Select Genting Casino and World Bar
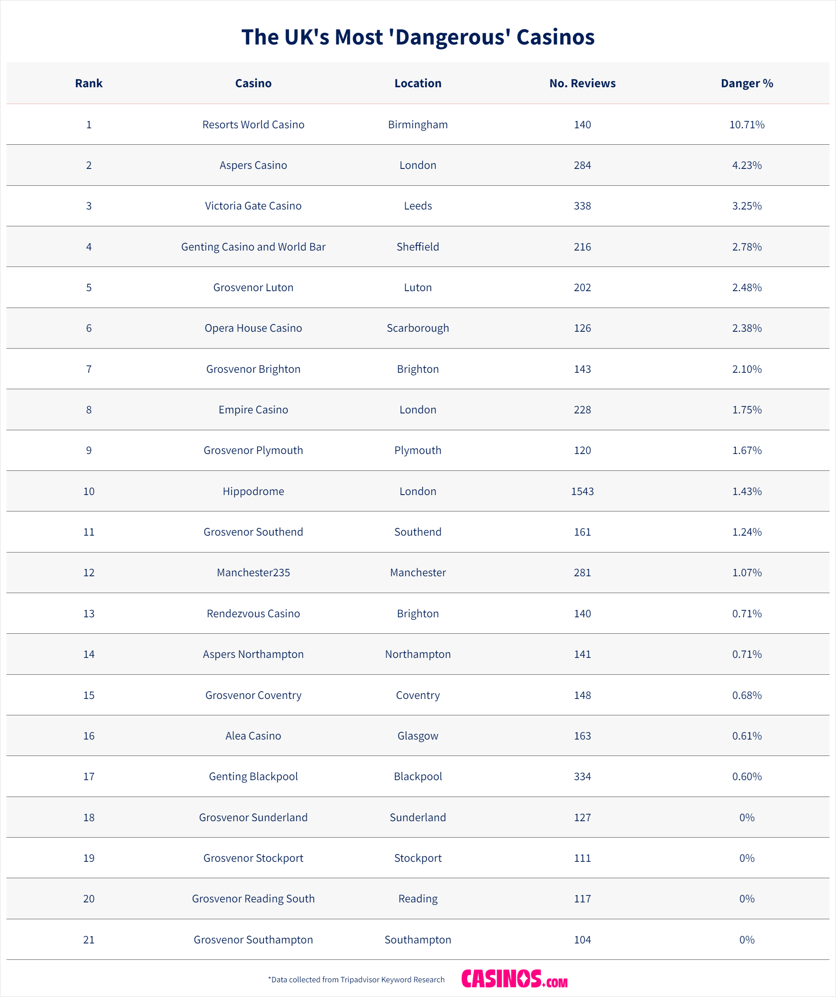836x997 pixels. pos(253,246)
